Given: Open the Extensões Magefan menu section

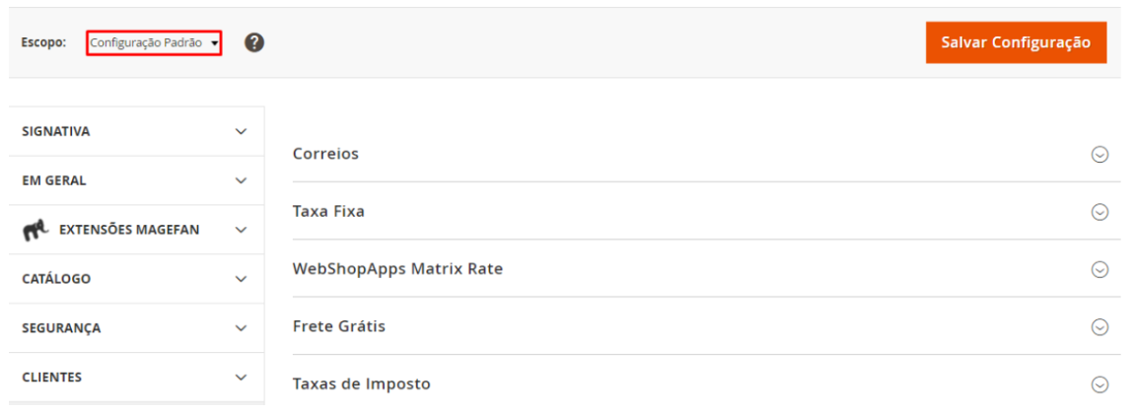Looking at the screenshot, I should (129, 230).
